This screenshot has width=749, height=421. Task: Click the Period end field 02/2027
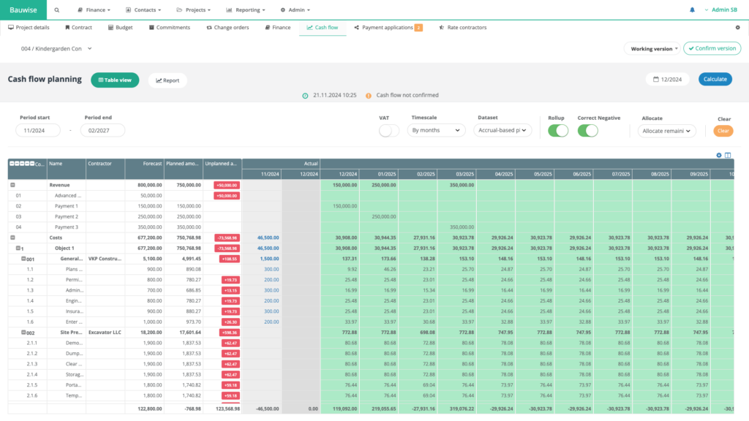[x=102, y=130]
